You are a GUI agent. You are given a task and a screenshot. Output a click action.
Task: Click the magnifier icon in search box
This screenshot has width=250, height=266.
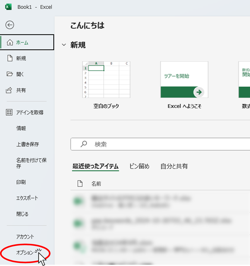click(x=84, y=144)
